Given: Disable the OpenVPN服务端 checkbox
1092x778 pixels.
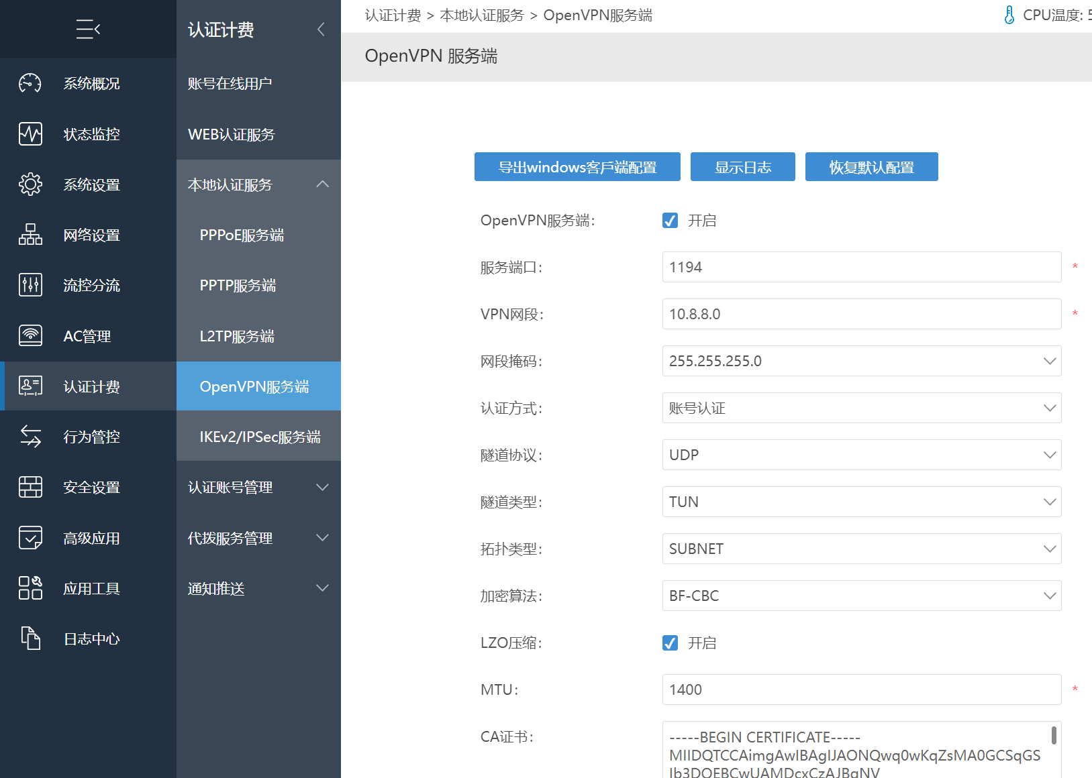Looking at the screenshot, I should click(x=670, y=221).
